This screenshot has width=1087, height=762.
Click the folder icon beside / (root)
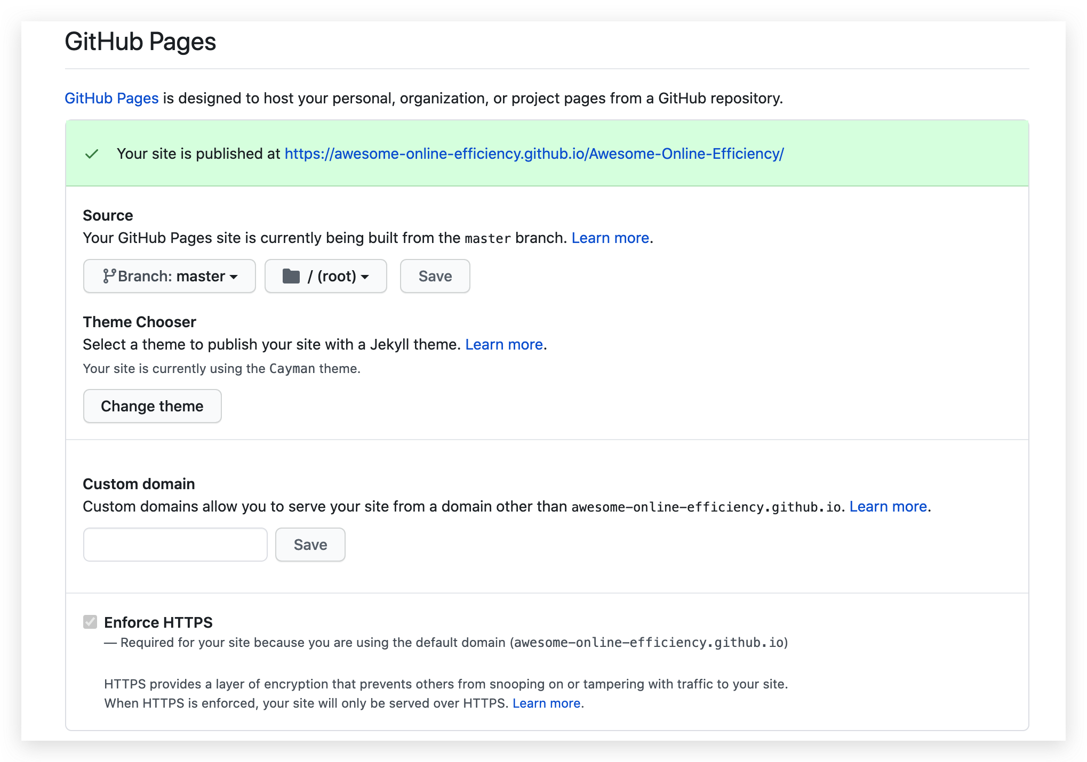coord(291,276)
